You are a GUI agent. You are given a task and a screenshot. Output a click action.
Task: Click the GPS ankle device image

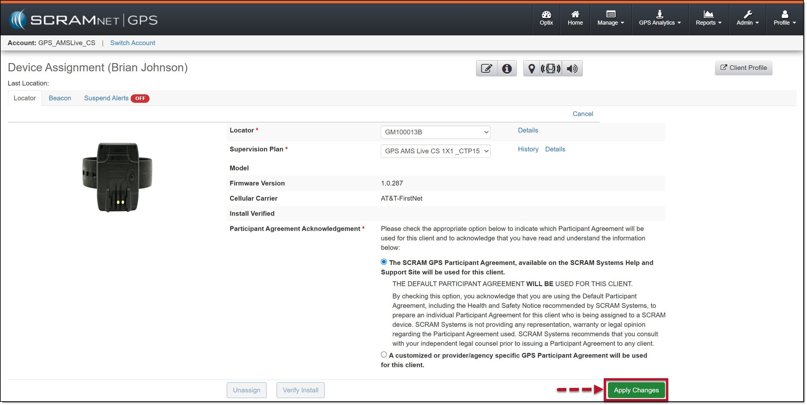click(x=117, y=177)
